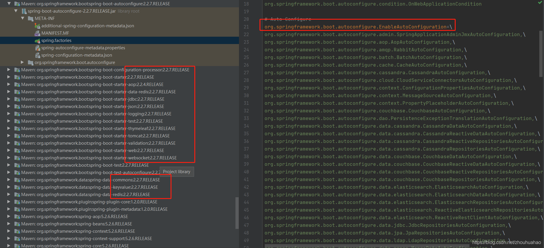Click library icon of spring-boot-starter-json
The width and height of the screenshot is (544, 248).
[17, 107]
